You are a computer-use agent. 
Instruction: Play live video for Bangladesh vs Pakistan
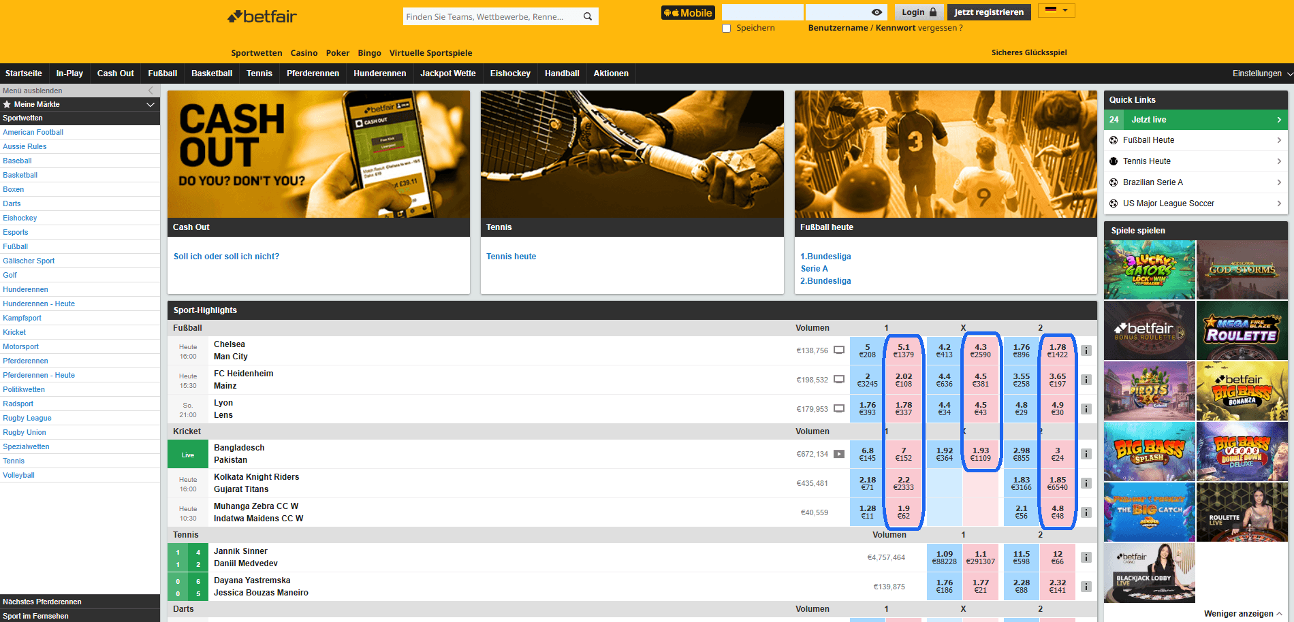point(839,454)
